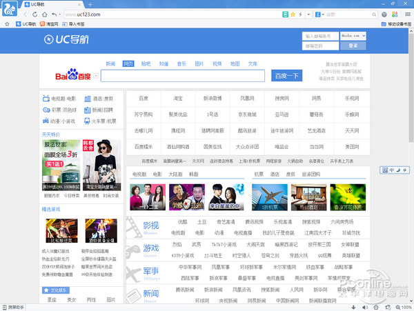414x311 pixels.
Task: Click the green icon in the address bar
Action: 285,14
